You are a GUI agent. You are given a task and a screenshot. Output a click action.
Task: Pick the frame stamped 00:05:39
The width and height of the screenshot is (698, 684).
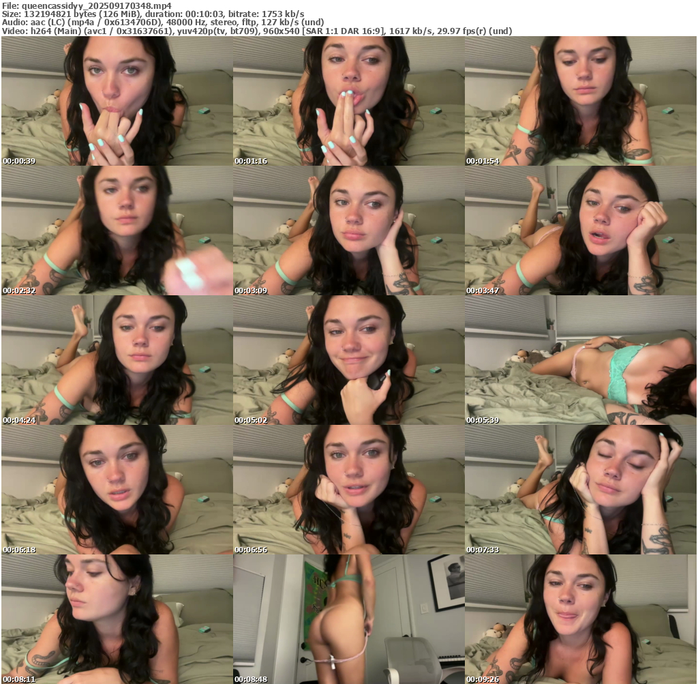point(581,360)
